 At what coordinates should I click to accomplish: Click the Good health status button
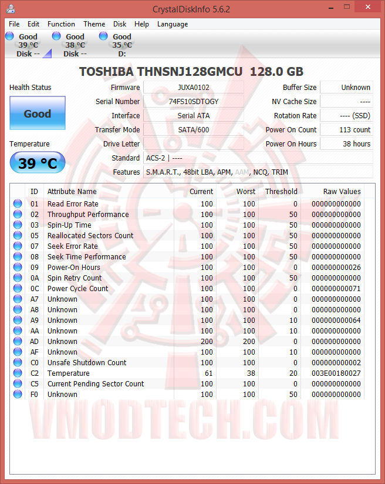click(x=38, y=114)
